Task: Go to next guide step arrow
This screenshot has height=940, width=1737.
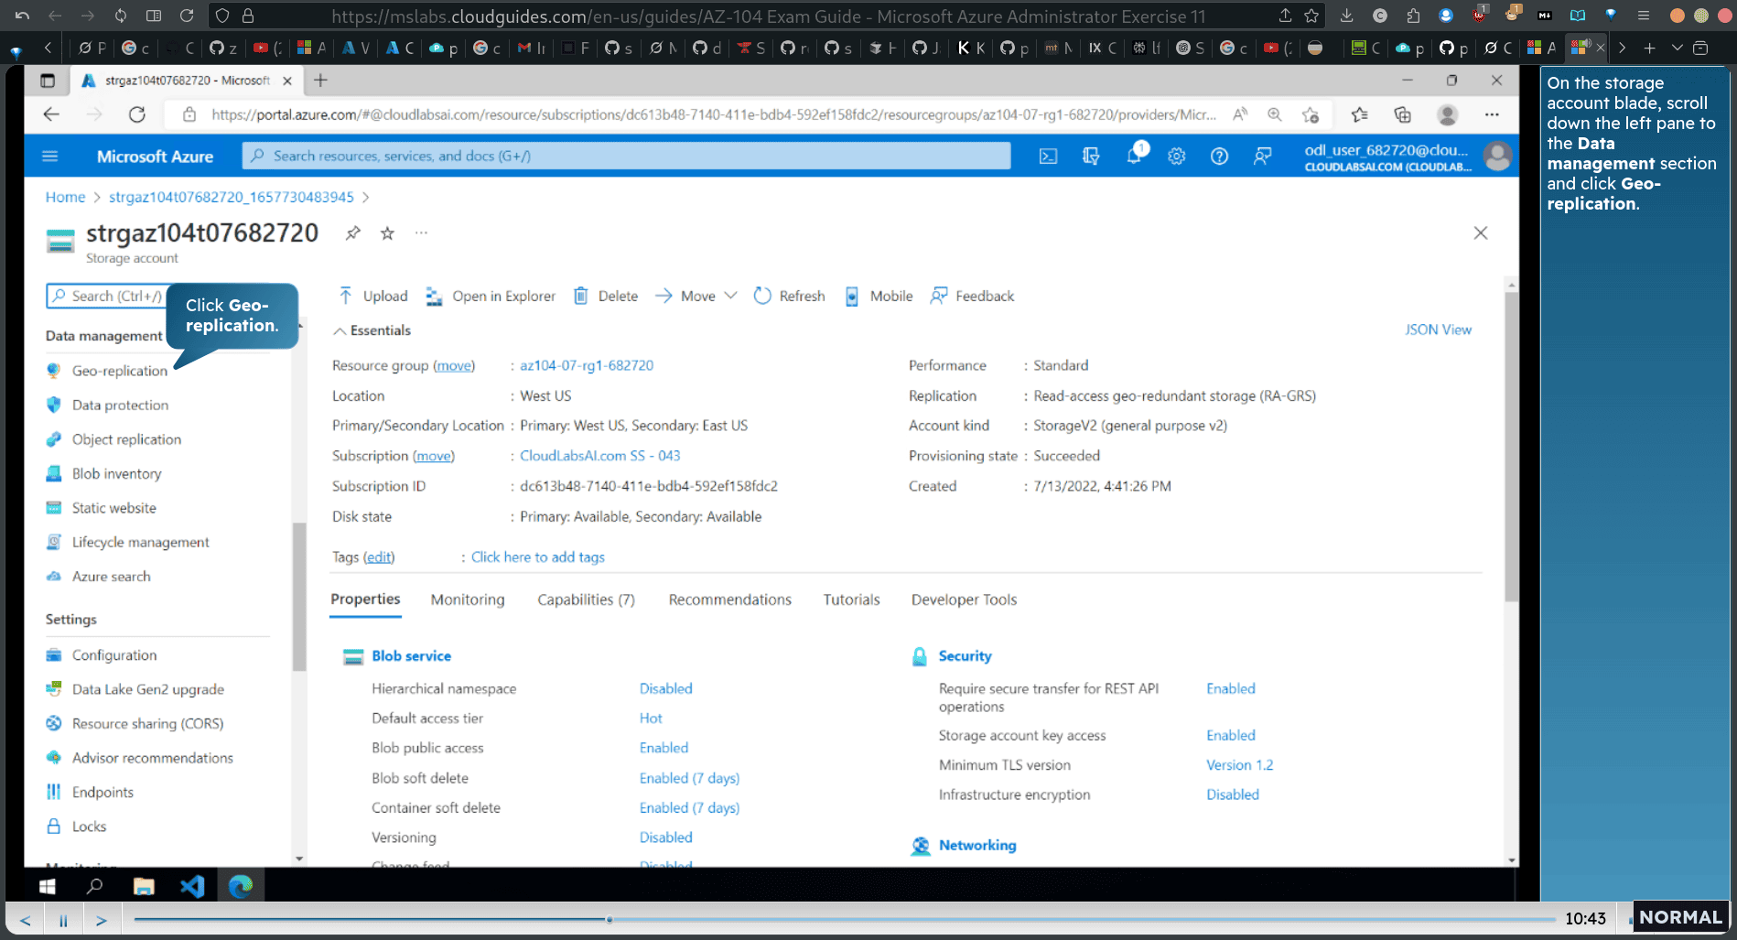Action: [102, 920]
